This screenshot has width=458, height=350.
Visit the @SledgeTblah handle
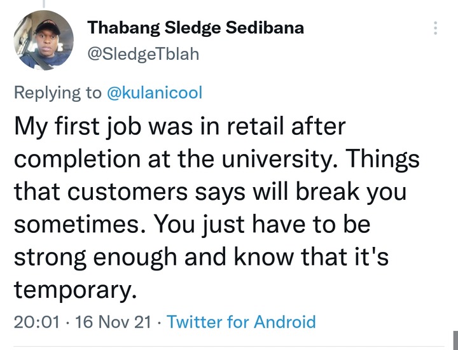click(x=143, y=54)
